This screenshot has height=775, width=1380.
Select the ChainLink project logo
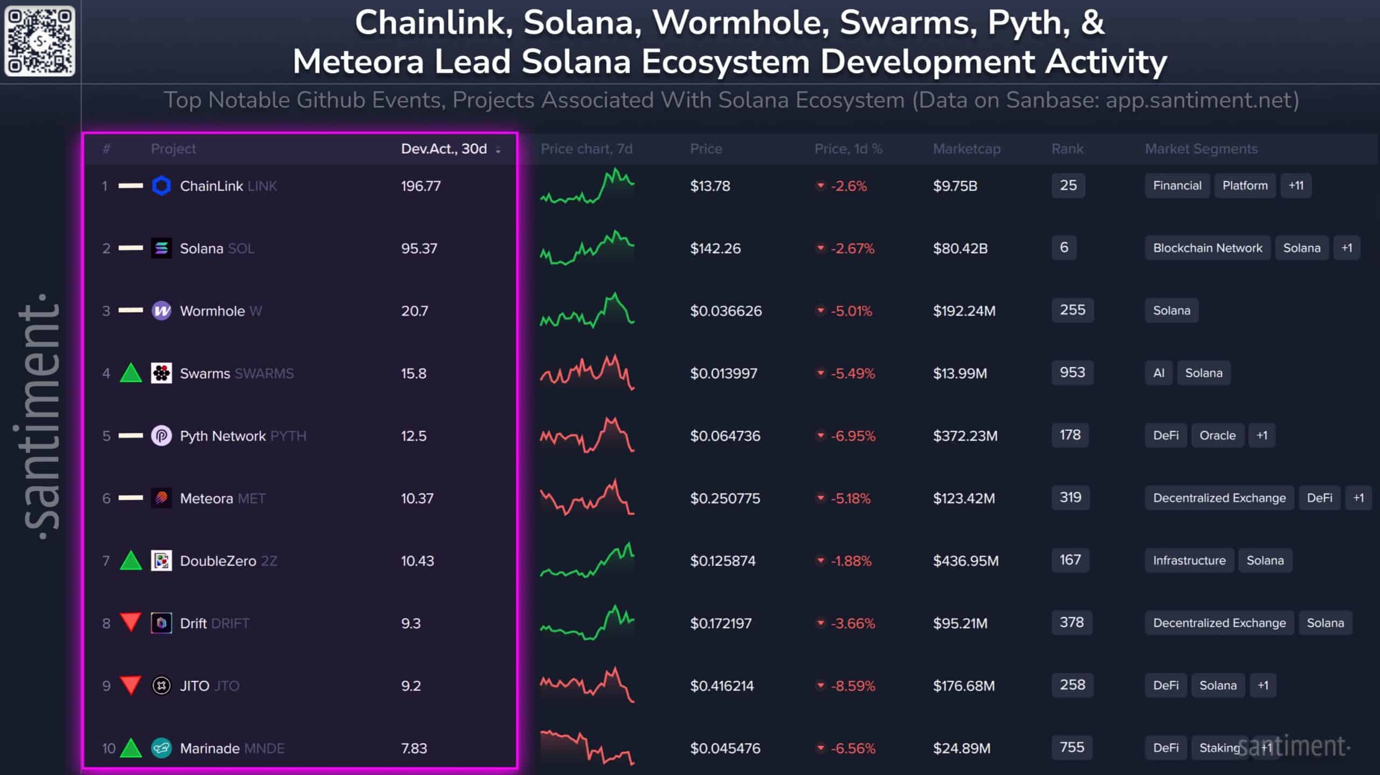click(x=162, y=186)
